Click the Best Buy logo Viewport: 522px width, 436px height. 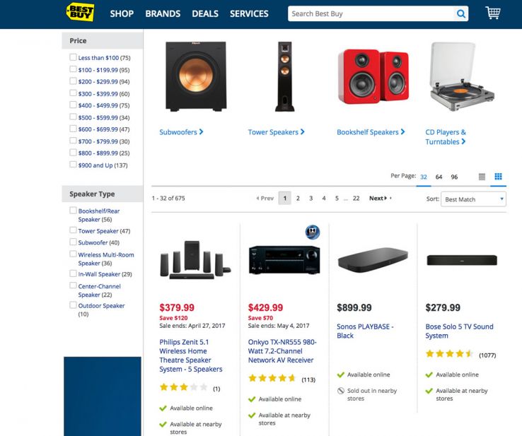[80, 12]
